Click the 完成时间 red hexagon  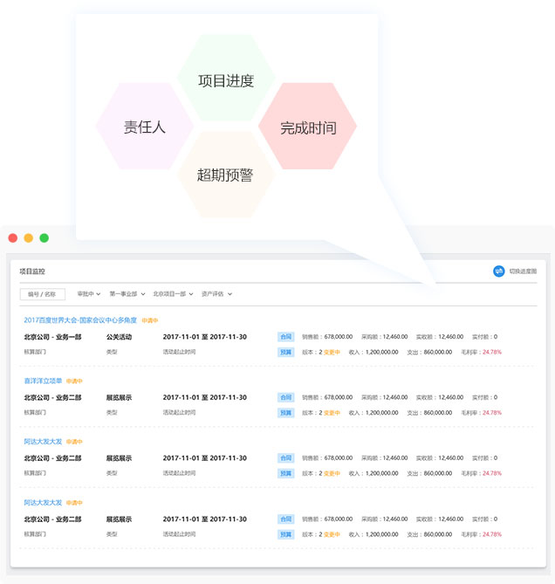point(307,127)
